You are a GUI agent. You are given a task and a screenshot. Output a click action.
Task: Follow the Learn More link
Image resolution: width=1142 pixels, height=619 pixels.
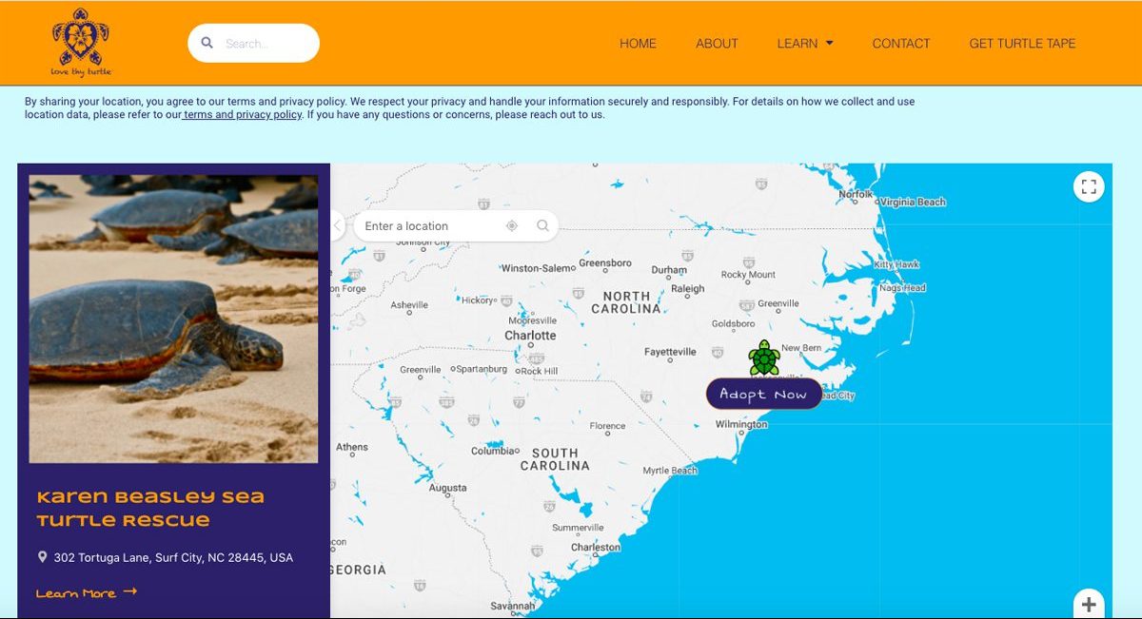click(x=87, y=592)
